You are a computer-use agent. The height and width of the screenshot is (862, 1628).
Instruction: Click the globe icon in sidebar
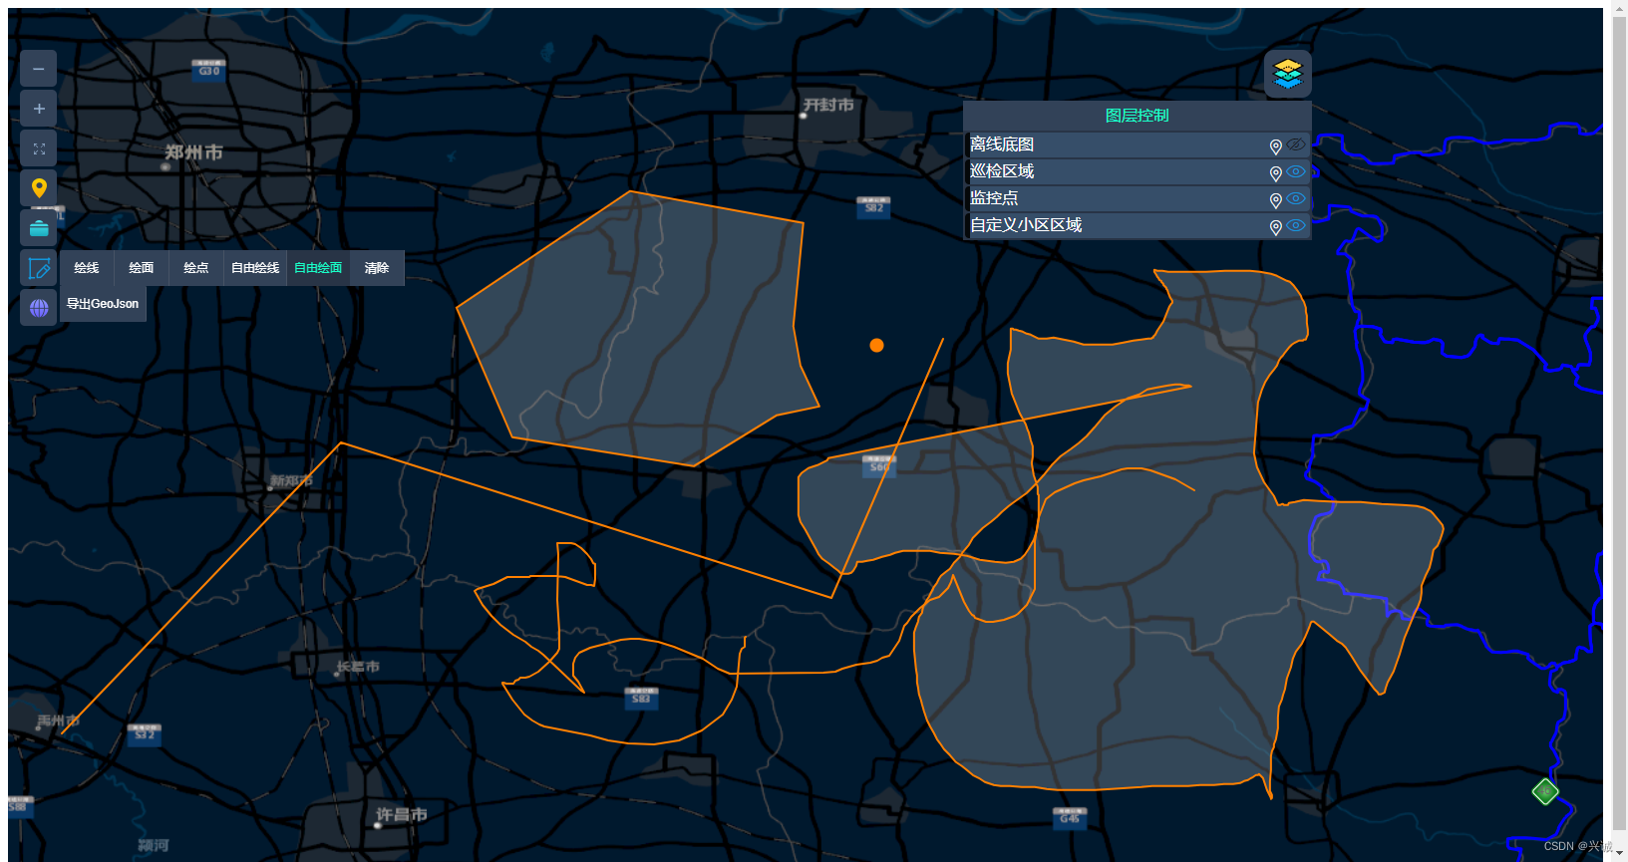38,307
